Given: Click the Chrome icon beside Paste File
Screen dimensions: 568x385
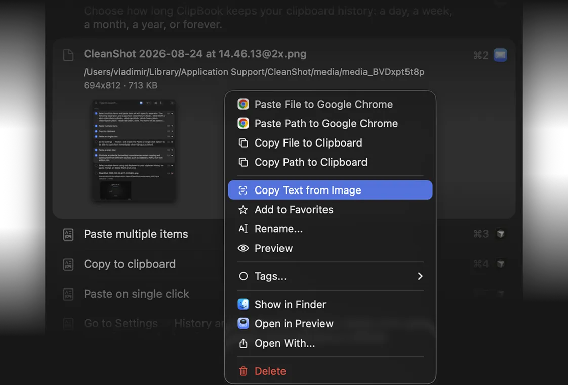Looking at the screenshot, I should click(243, 104).
